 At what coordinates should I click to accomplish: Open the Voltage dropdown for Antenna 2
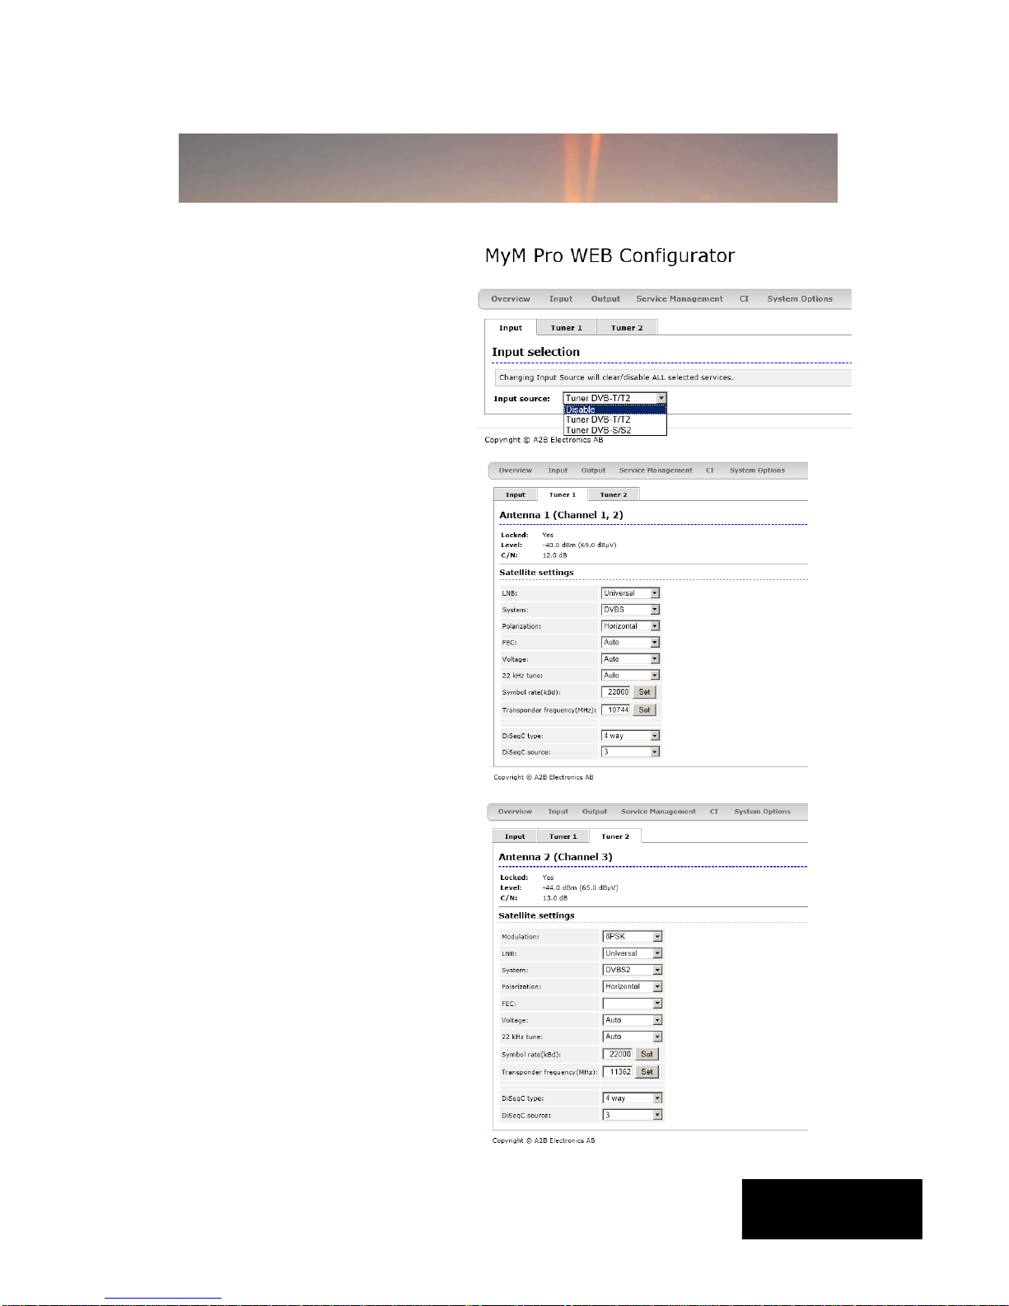point(633,1020)
